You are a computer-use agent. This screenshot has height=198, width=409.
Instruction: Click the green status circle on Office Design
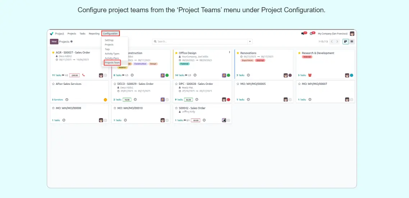click(228, 75)
